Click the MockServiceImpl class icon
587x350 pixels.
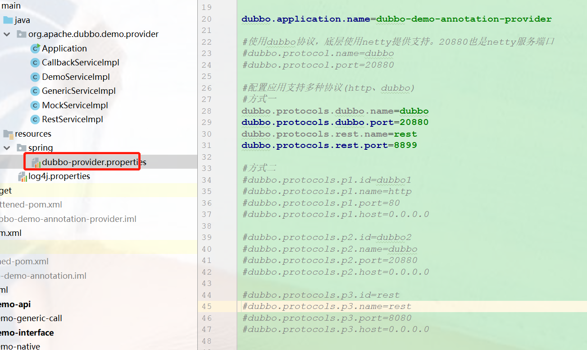click(x=35, y=105)
